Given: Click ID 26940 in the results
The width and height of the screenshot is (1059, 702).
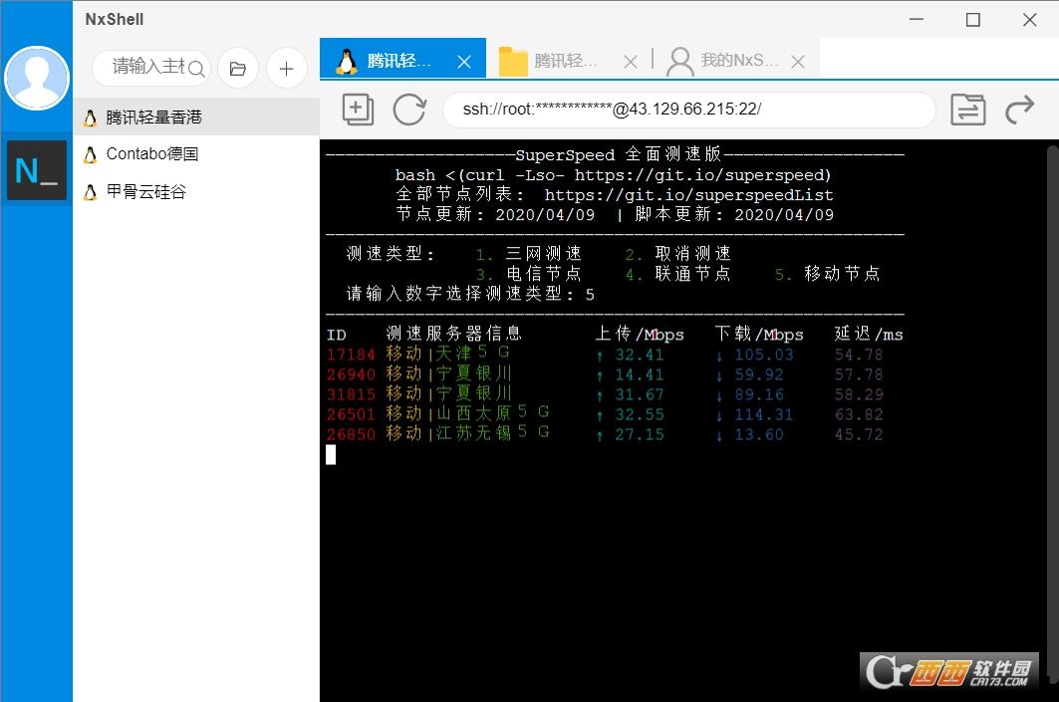Looking at the screenshot, I should click(351, 374).
